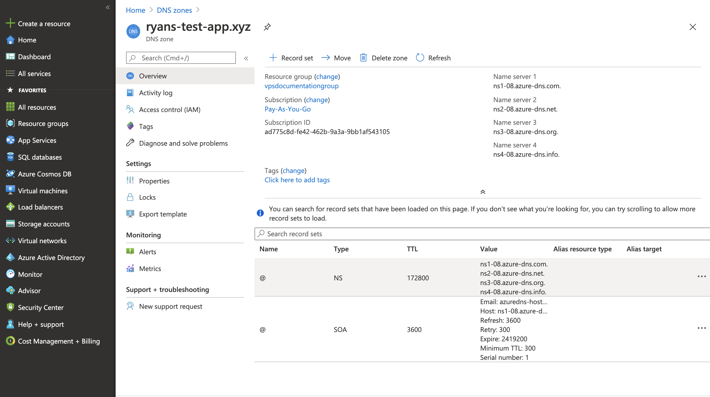Screen dimensions: 710x397
Task: Select the Azure Cosmos DB icon
Action: (10, 174)
